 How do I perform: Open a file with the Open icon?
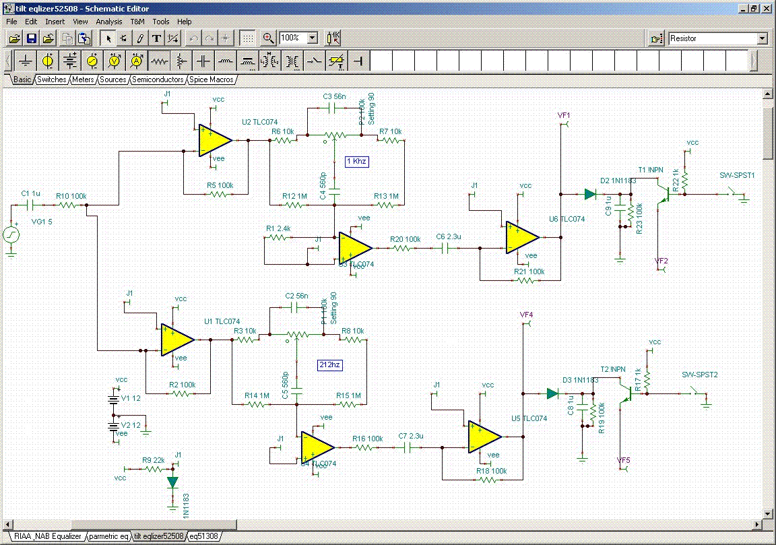(15, 38)
